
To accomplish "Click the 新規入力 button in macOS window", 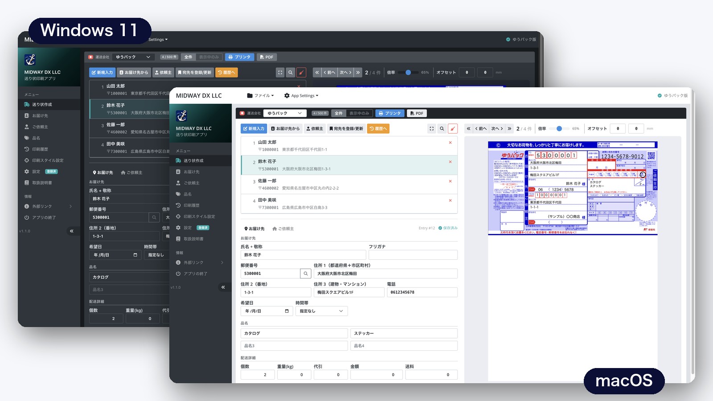I will coord(254,128).
